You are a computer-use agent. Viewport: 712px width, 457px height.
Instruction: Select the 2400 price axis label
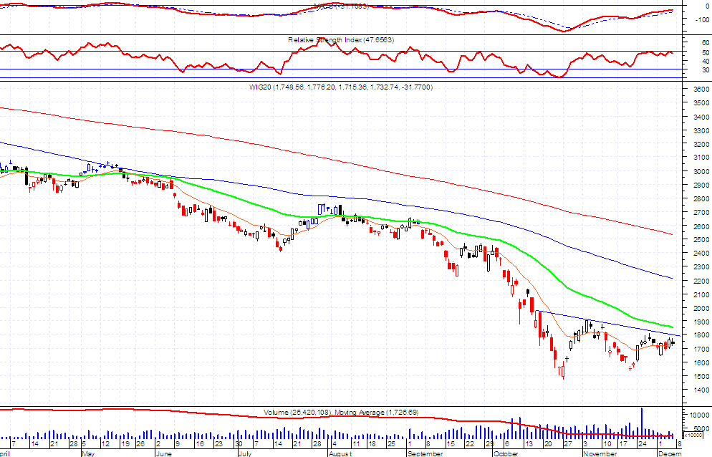tap(701, 254)
